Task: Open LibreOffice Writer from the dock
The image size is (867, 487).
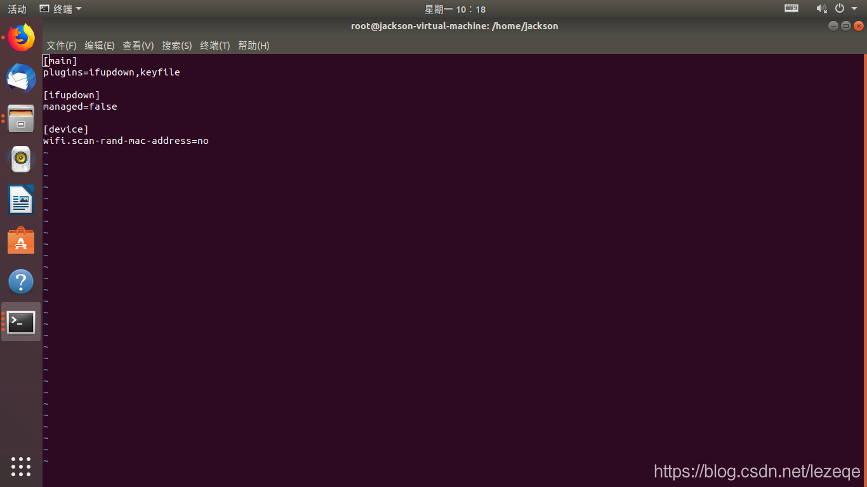Action: pyautogui.click(x=21, y=200)
